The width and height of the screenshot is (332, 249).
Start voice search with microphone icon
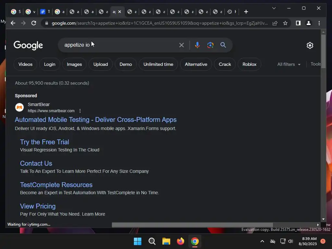coord(197,45)
